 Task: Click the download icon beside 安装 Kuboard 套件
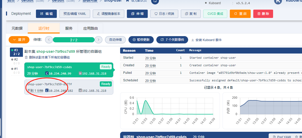(x=193, y=40)
